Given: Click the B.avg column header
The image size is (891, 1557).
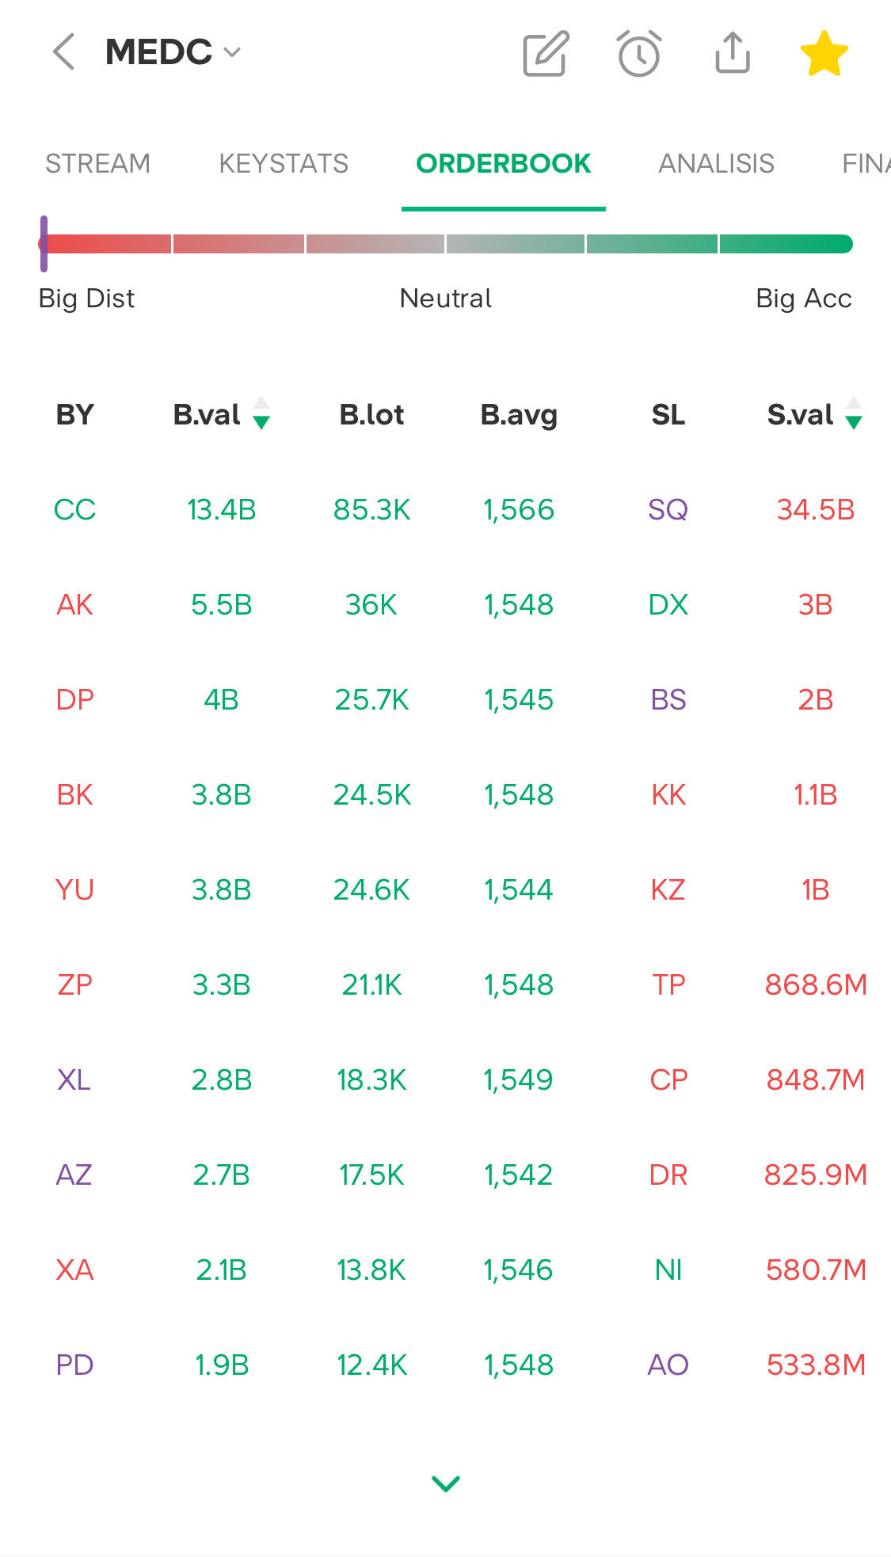Looking at the screenshot, I should 519,414.
